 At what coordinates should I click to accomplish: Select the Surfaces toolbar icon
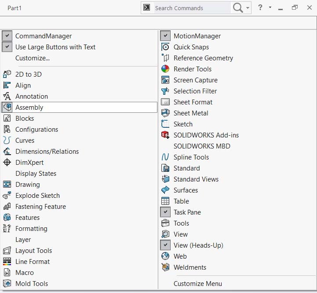coord(165,190)
